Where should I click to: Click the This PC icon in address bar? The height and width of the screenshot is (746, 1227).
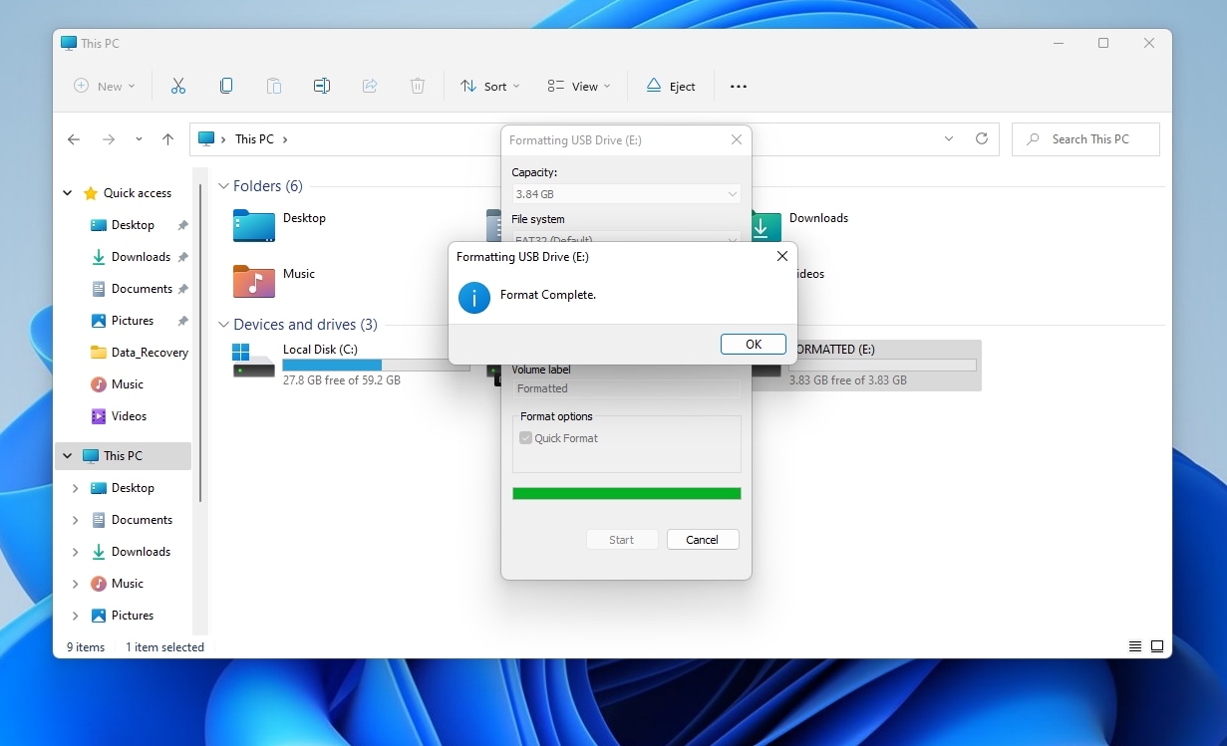click(x=206, y=139)
